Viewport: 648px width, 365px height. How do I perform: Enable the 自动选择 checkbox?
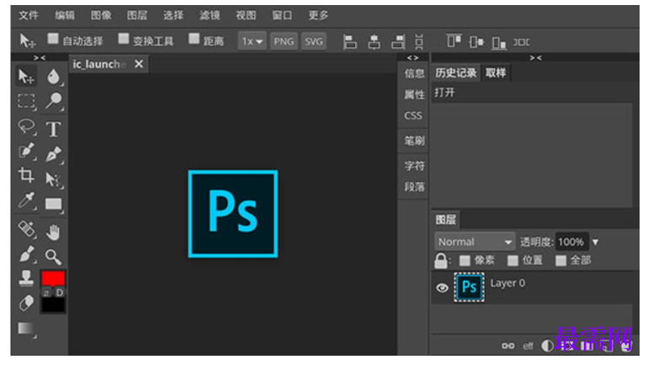(53, 39)
